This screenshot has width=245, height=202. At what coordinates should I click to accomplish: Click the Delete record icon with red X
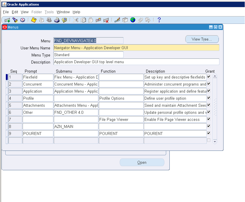tap(106, 20)
